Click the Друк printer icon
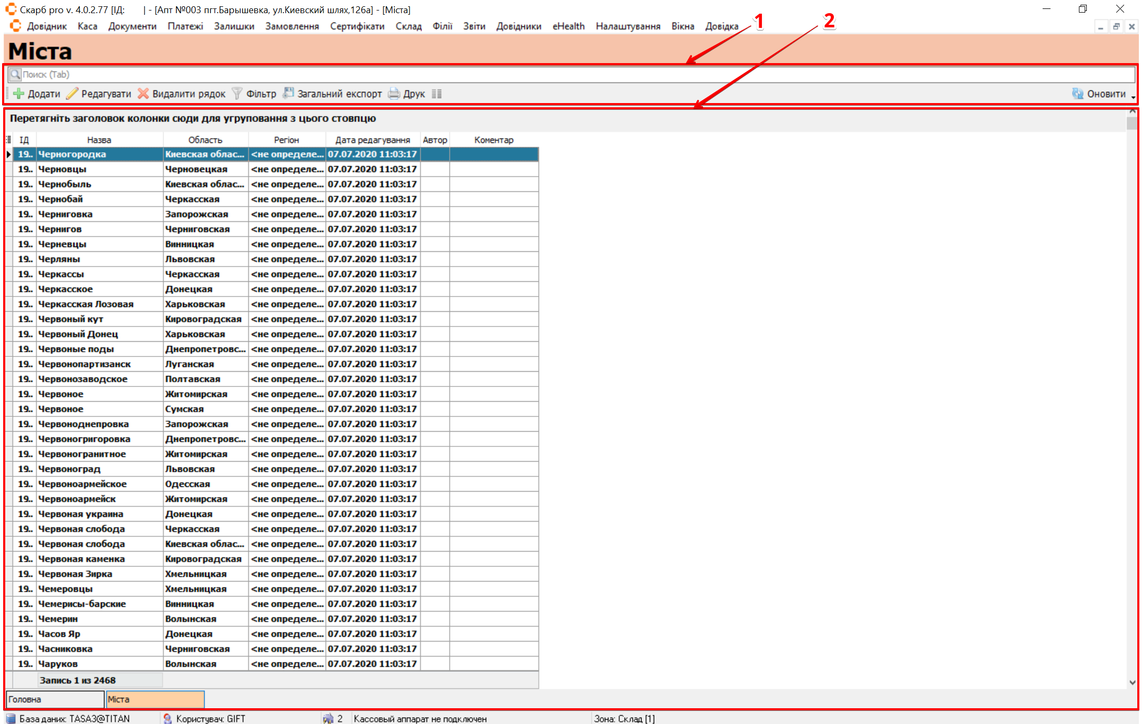Screen dimensions: 1142x724 [394, 94]
